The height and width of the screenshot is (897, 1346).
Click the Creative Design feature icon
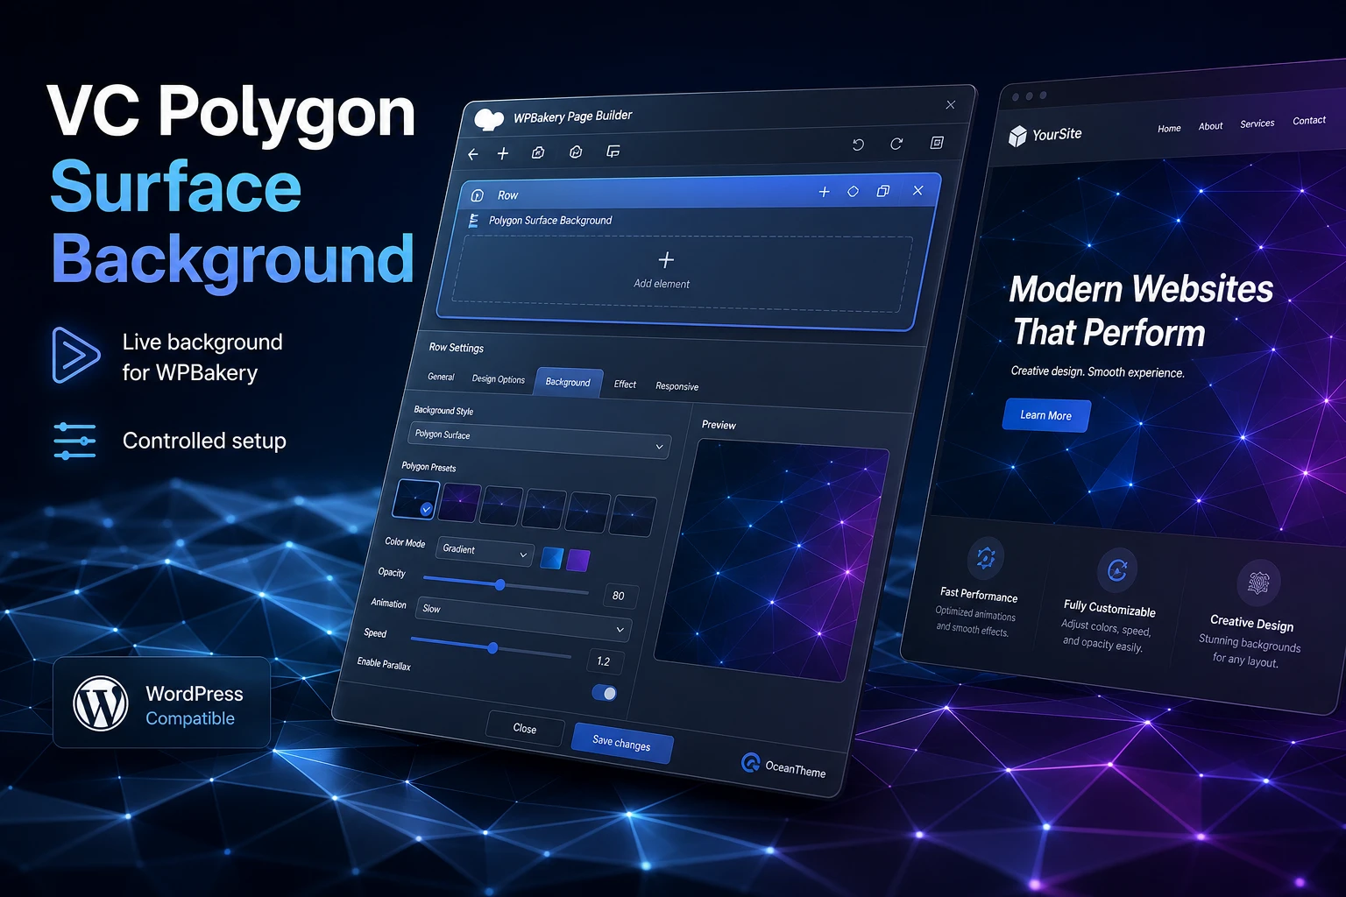tap(1258, 583)
